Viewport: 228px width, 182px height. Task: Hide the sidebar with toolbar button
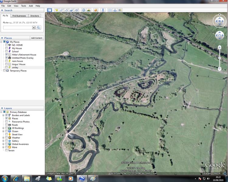[x=49, y=10]
